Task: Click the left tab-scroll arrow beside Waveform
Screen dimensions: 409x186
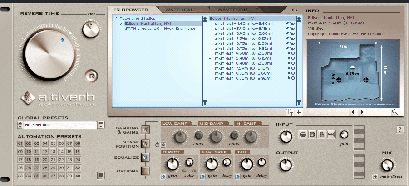Action: 292,10
